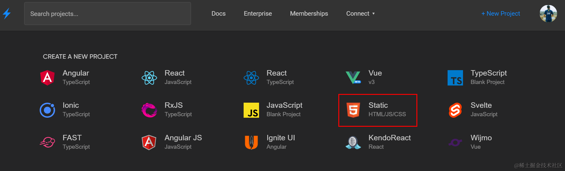The image size is (565, 171).
Task: Go to the Enterprise page
Action: (258, 14)
